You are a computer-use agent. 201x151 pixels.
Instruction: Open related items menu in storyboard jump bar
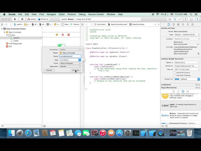point(2,25)
